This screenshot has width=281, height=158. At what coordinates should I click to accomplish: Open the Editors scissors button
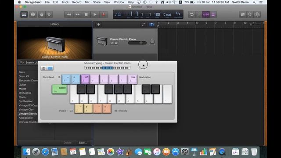[49, 14]
